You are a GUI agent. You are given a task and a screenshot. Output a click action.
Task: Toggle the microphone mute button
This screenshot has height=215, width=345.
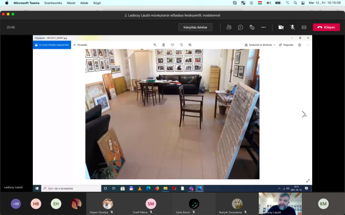tap(292, 27)
